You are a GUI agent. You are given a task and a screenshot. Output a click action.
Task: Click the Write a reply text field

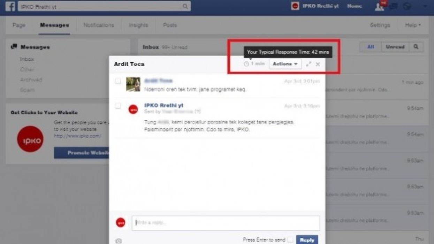[226, 223]
